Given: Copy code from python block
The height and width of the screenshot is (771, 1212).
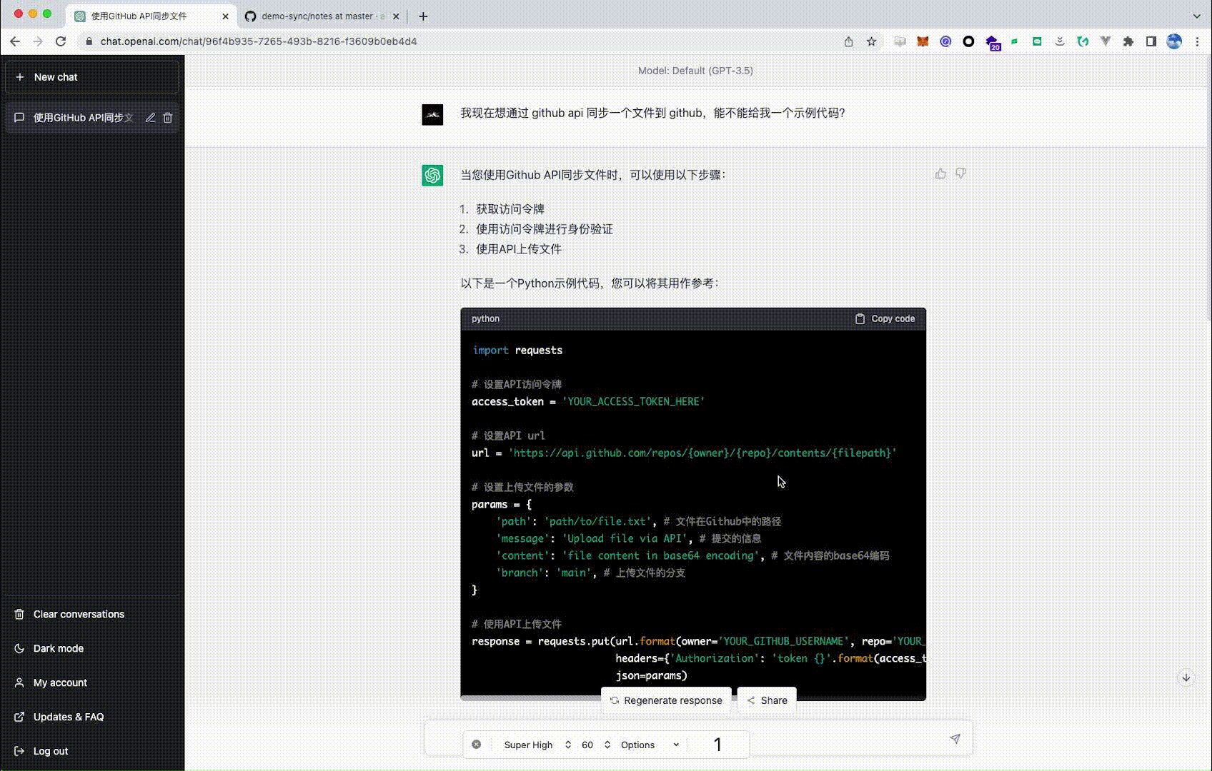Looking at the screenshot, I should 885,319.
